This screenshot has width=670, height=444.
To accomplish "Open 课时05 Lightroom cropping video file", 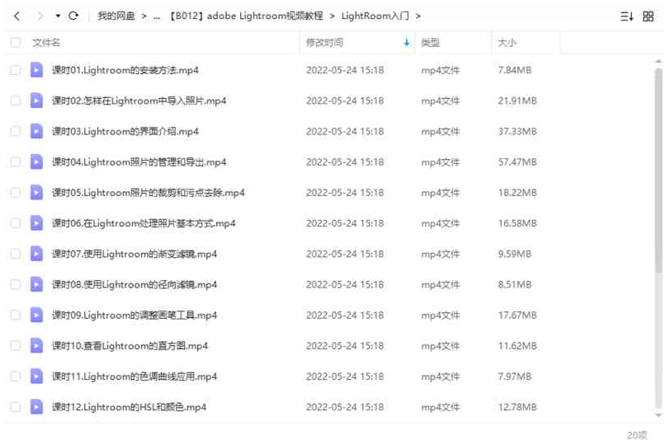I will 149,193.
